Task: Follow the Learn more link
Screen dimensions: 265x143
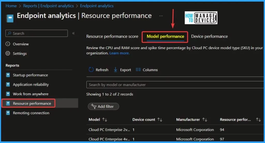Action: pos(120,53)
